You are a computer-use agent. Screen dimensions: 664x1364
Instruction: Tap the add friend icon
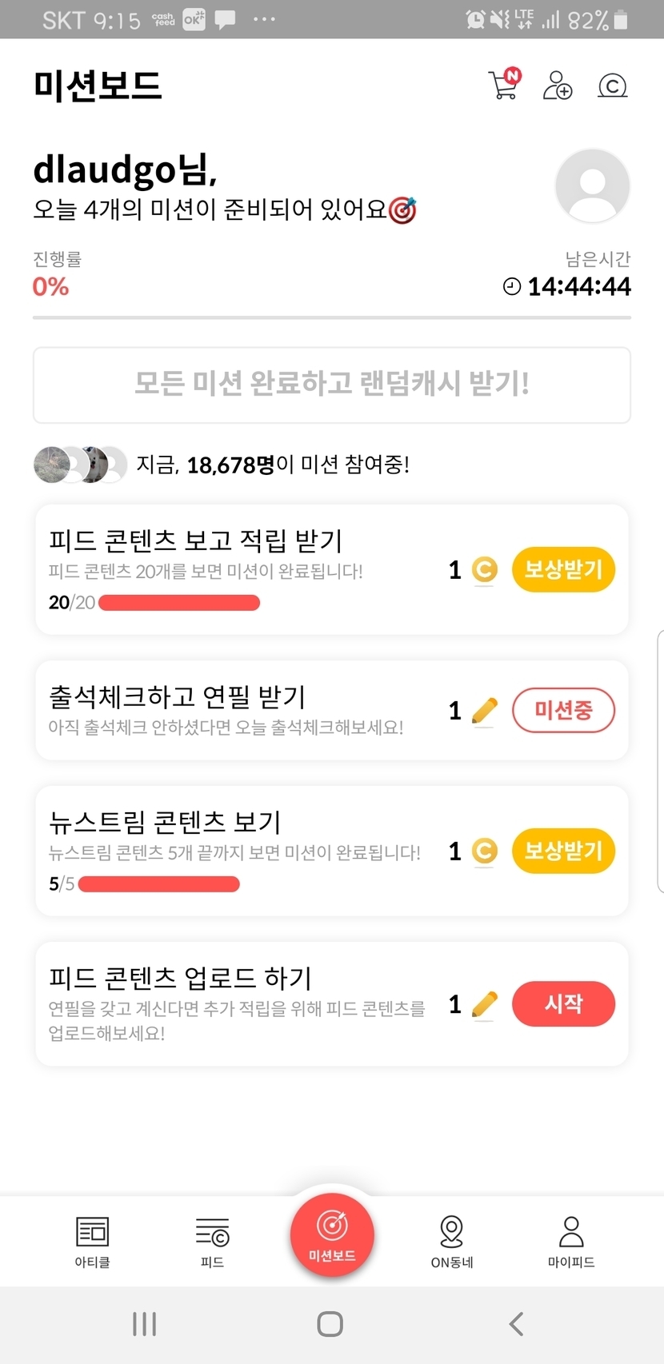coord(558,85)
